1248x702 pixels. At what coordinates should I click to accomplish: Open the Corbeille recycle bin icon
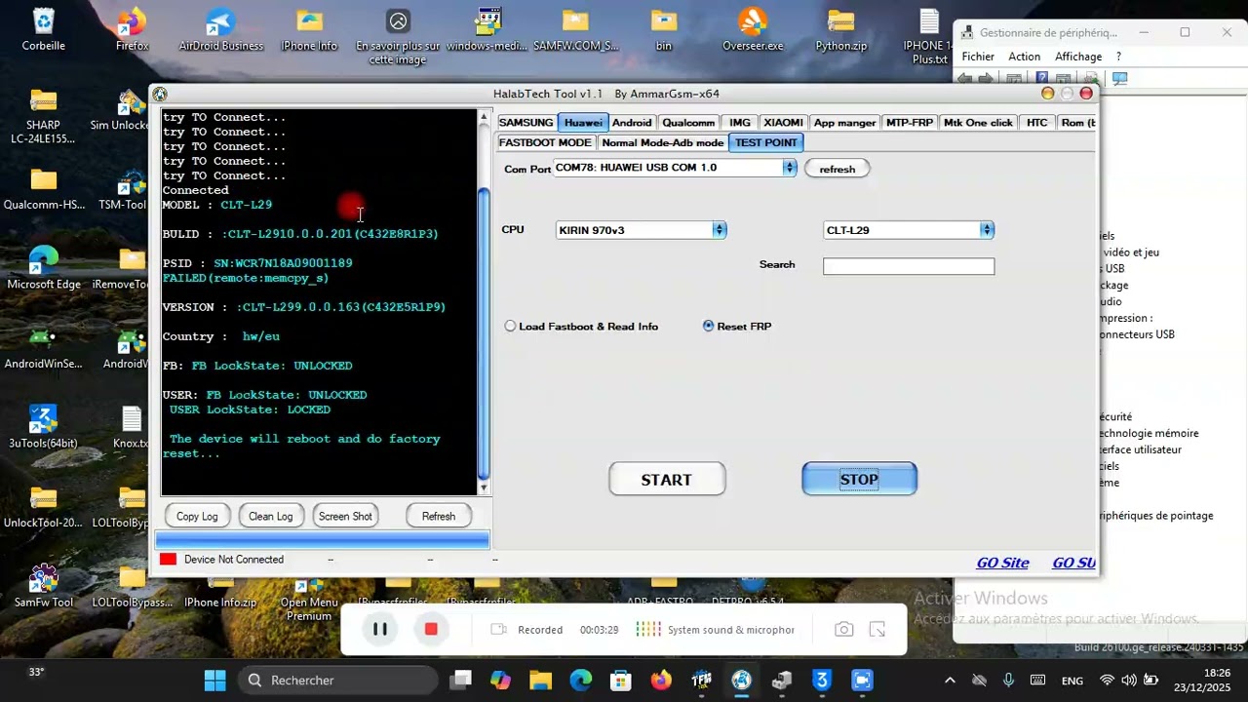point(43,29)
